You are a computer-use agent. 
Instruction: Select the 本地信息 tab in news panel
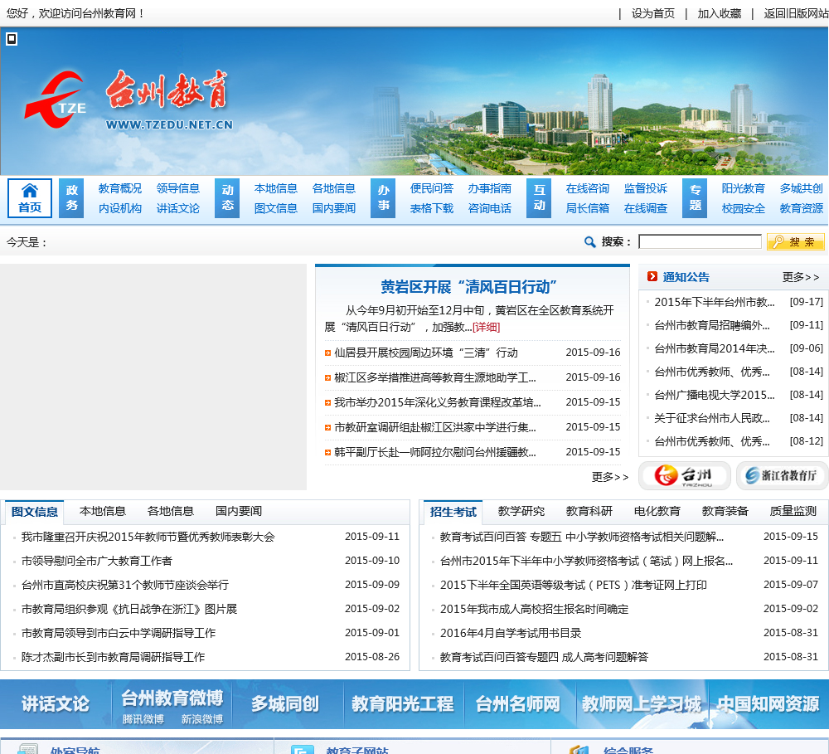pos(103,511)
